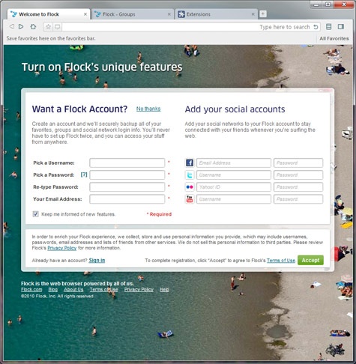Image resolution: width=356 pixels, height=364 pixels.
Task: Open Terms of Use link beside Accept
Action: click(x=281, y=261)
